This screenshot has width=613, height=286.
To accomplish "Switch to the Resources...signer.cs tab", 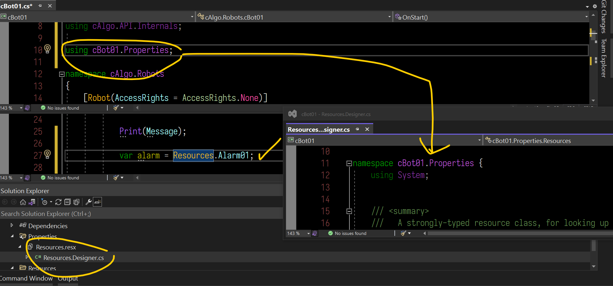I will [x=319, y=130].
